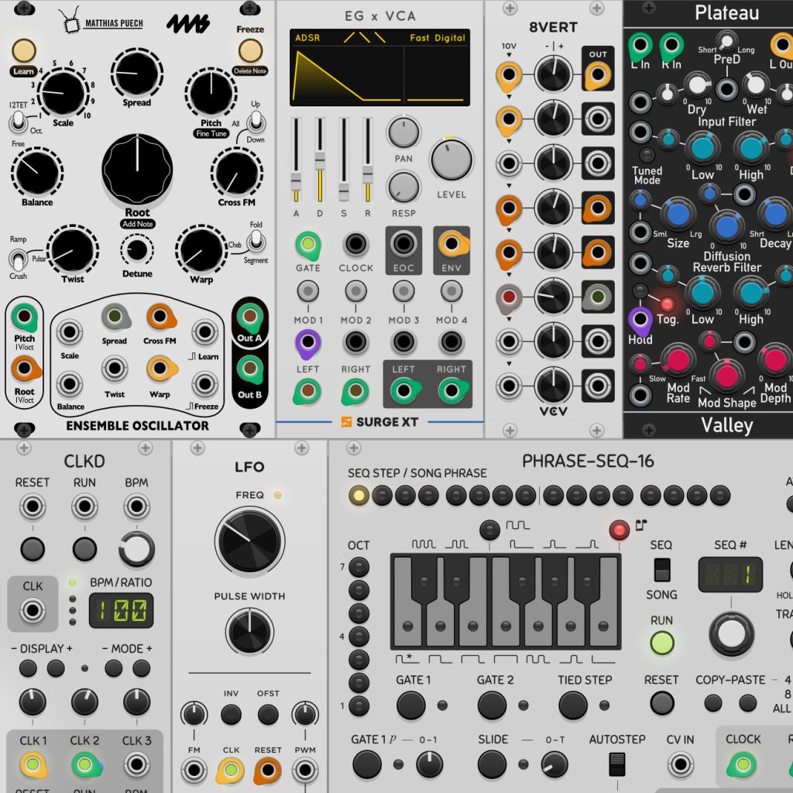Click the ADSR mode label on EG x VCA
Screen dimensions: 793x793
[307, 37]
